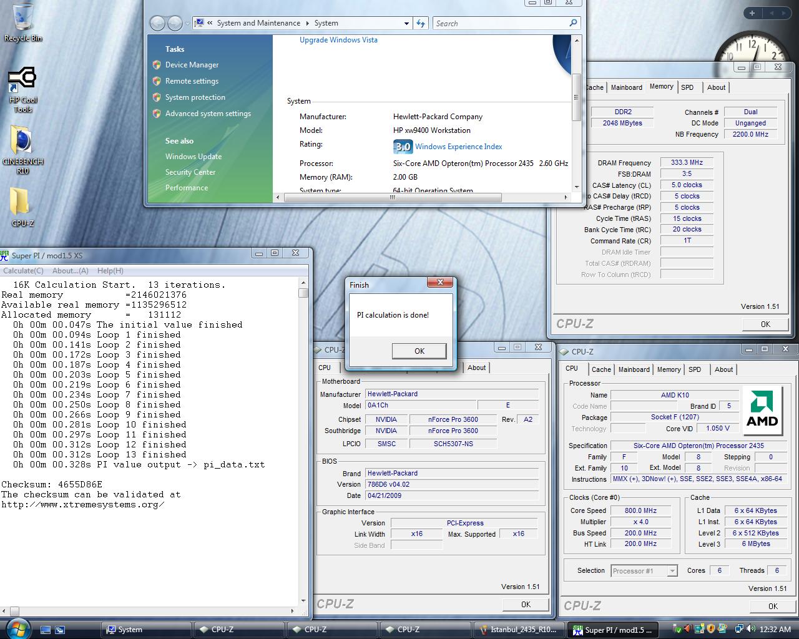Click OK in CPU-Z mainboard window

pos(526,604)
